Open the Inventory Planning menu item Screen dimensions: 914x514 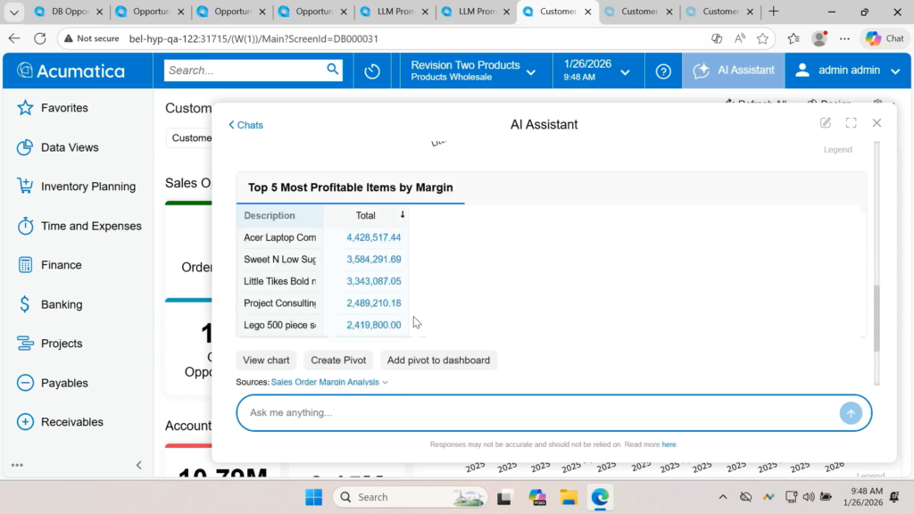click(x=87, y=187)
